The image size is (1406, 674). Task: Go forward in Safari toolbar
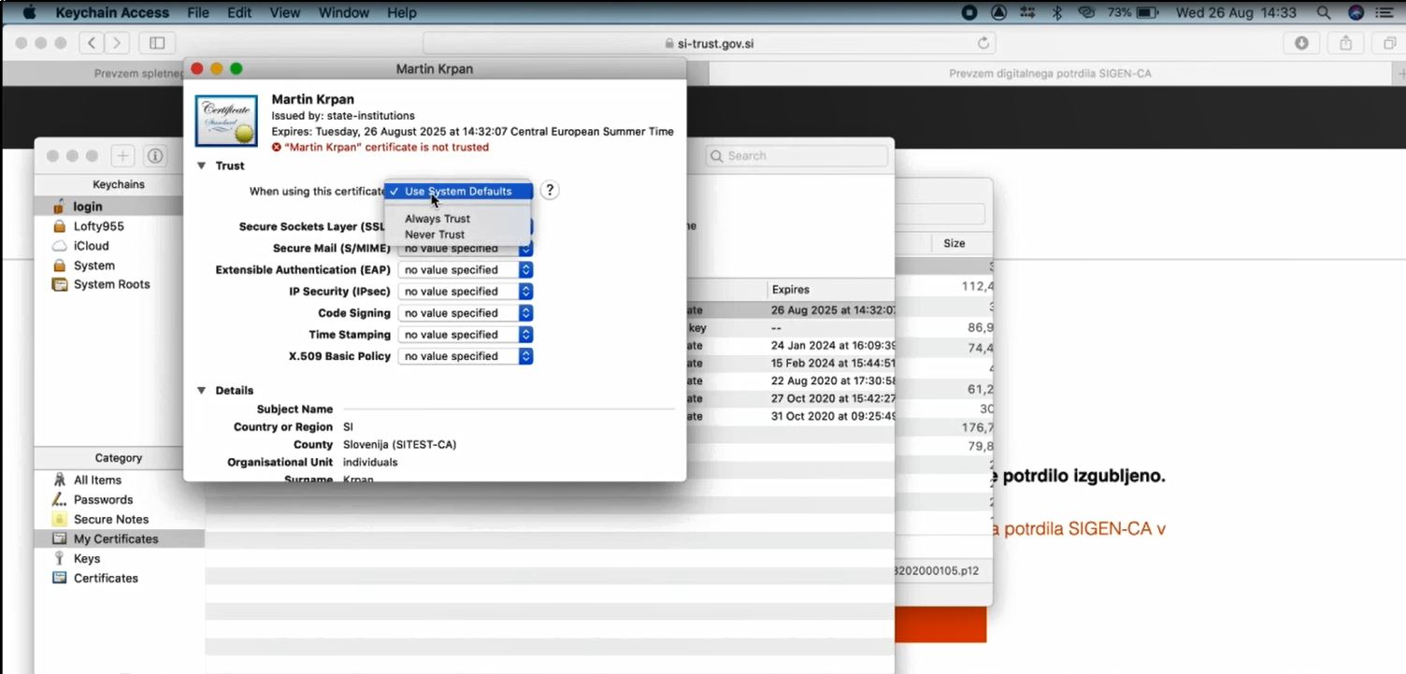click(x=117, y=43)
